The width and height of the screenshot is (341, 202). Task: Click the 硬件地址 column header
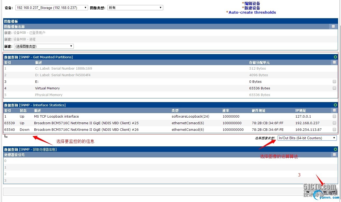pyautogui.click(x=258, y=110)
